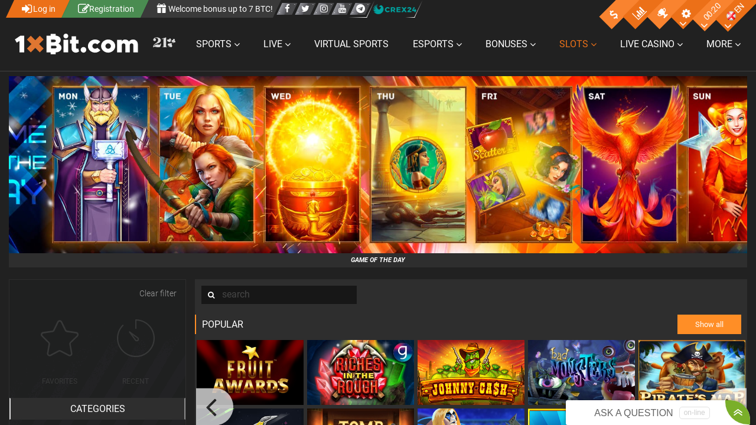
Task: Expand the BONUSES menu
Action: [x=510, y=44]
